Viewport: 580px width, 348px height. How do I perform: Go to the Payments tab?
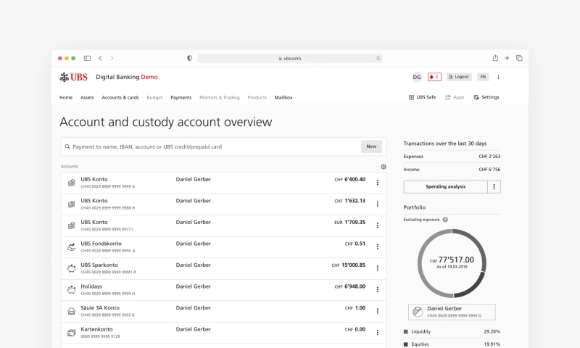(181, 97)
